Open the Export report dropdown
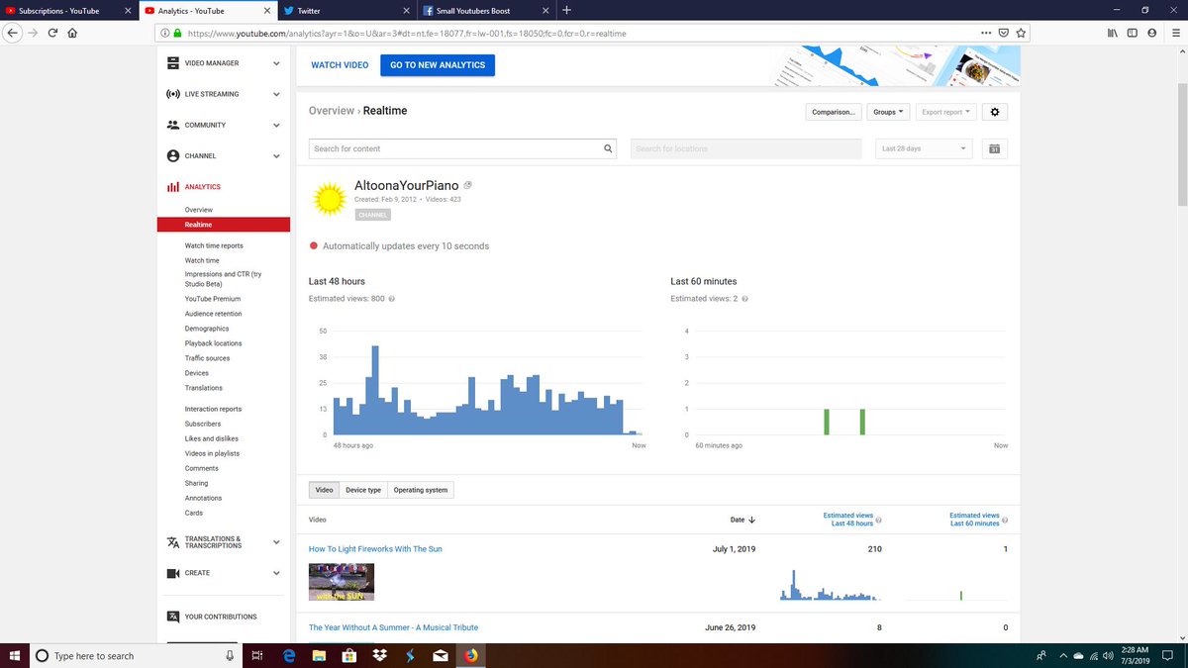1188x668 pixels. pyautogui.click(x=945, y=112)
